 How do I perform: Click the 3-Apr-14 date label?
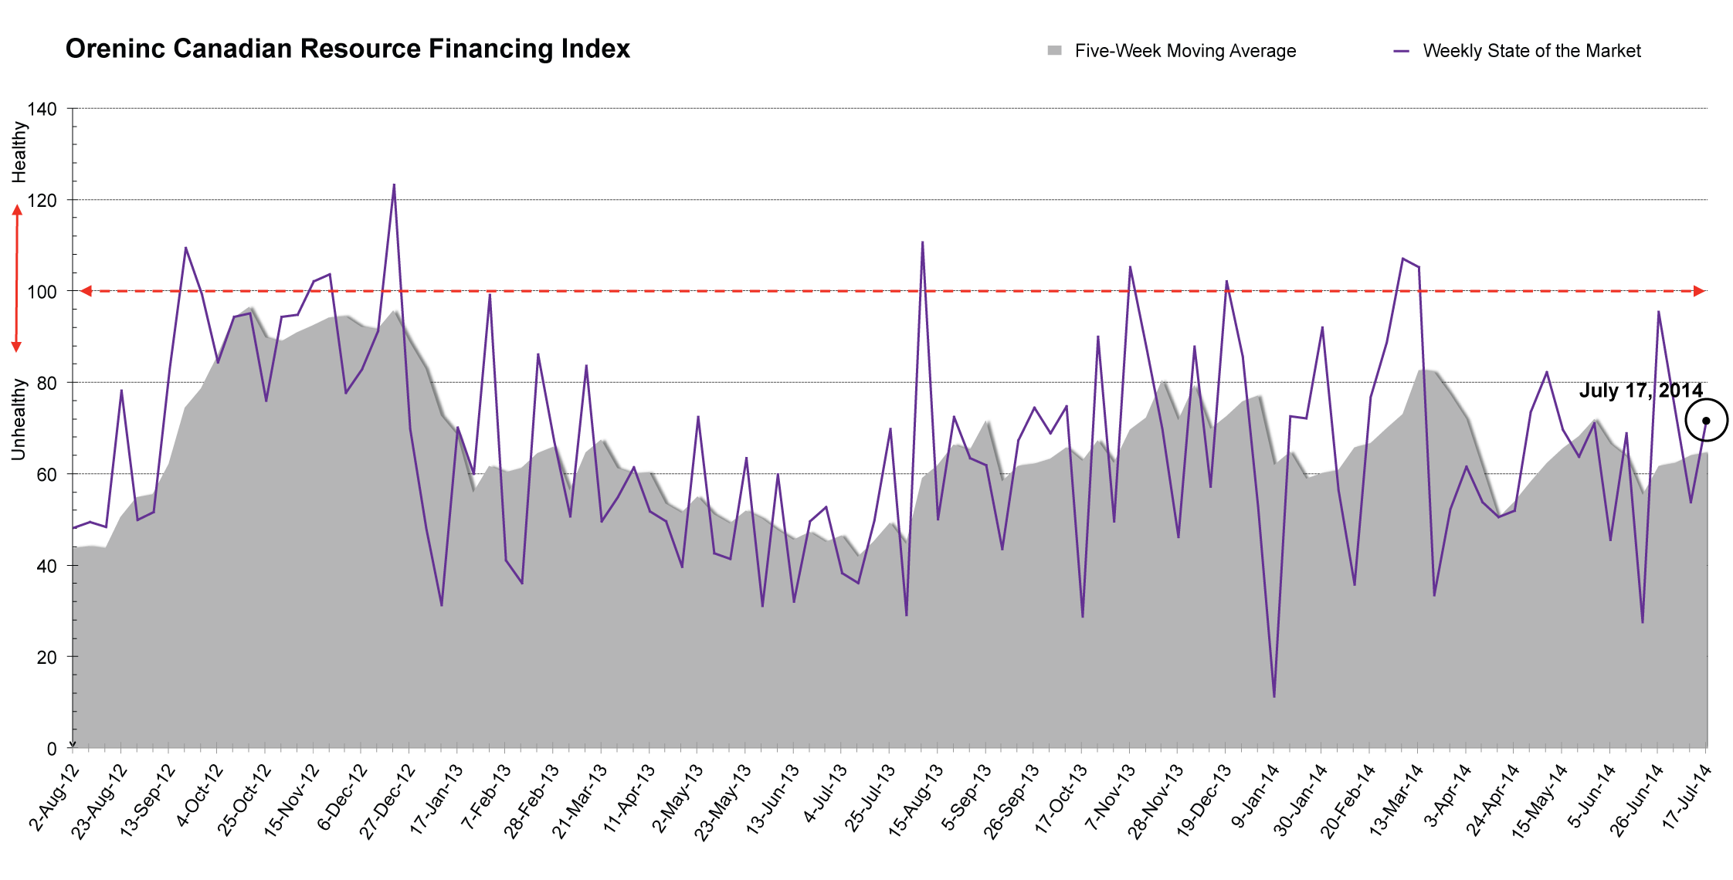(x=1448, y=797)
